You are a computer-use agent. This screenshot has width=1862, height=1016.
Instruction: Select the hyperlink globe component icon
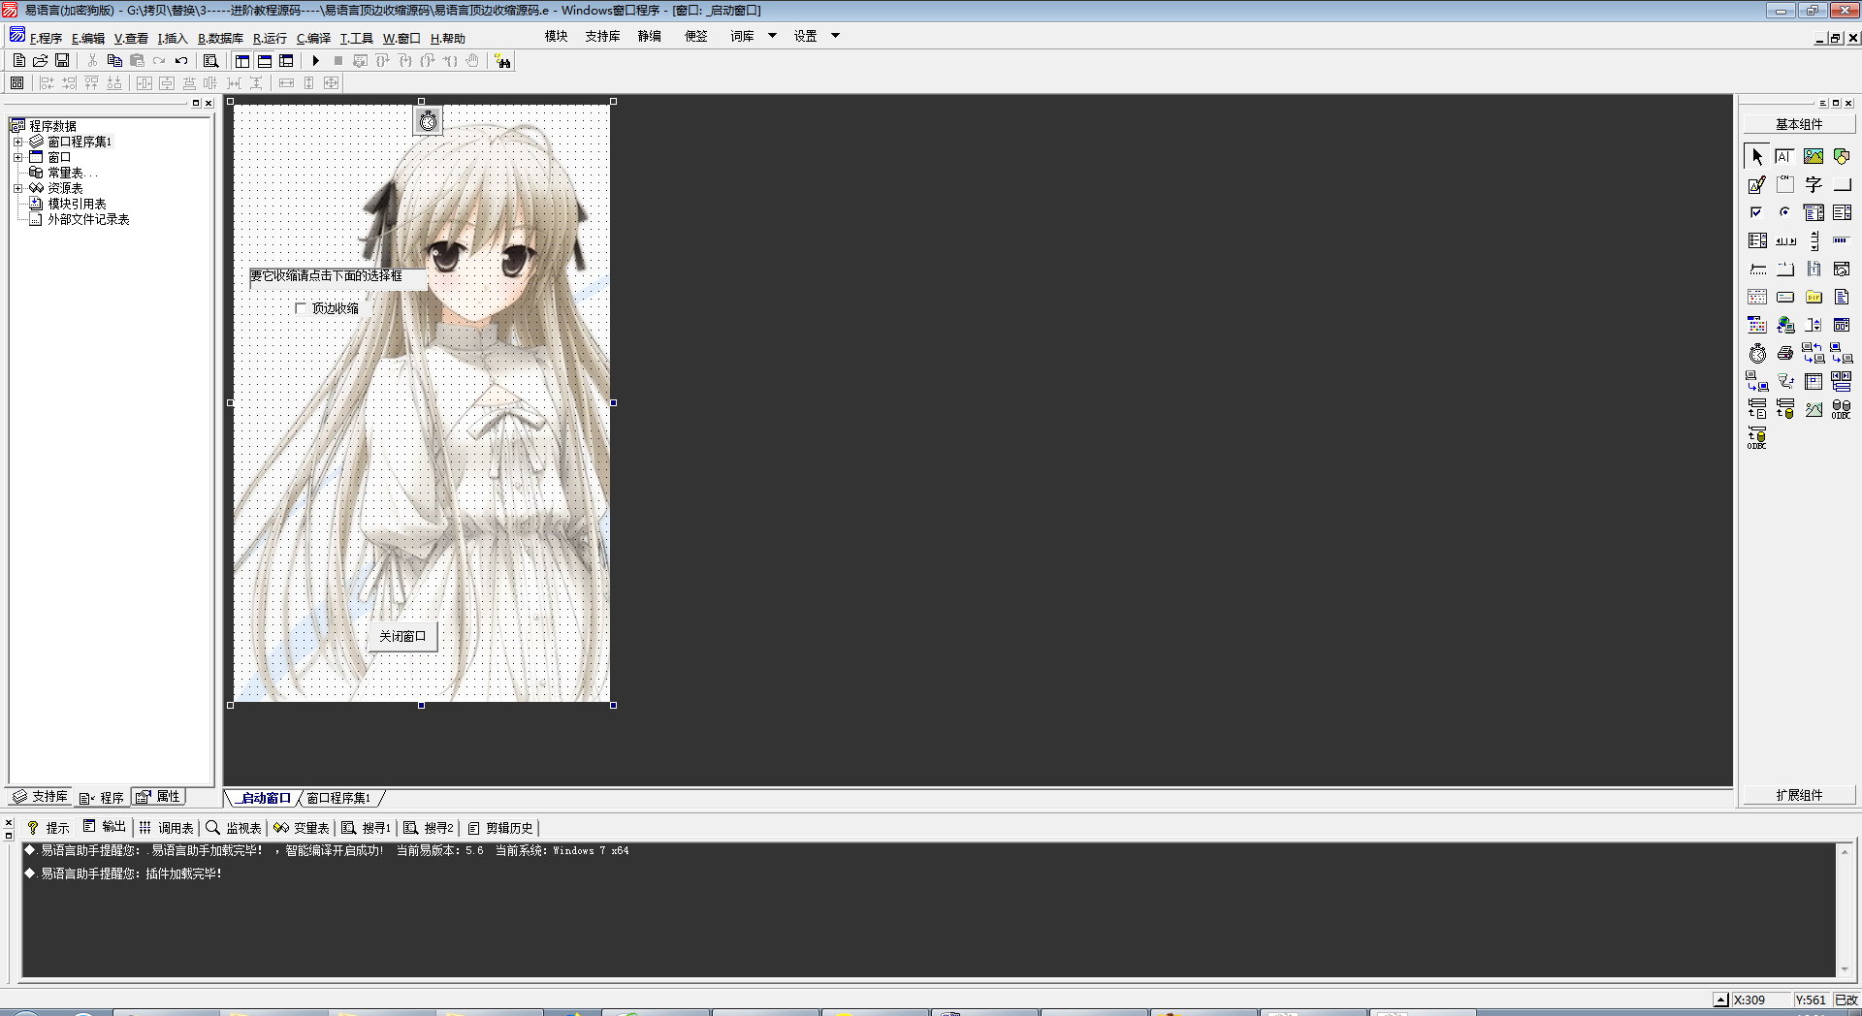point(1785,325)
